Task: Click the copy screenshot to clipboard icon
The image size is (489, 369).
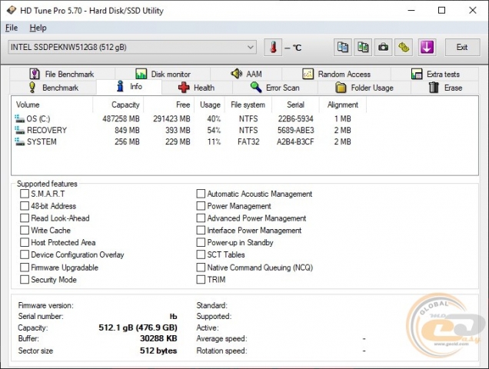Action: click(363, 48)
